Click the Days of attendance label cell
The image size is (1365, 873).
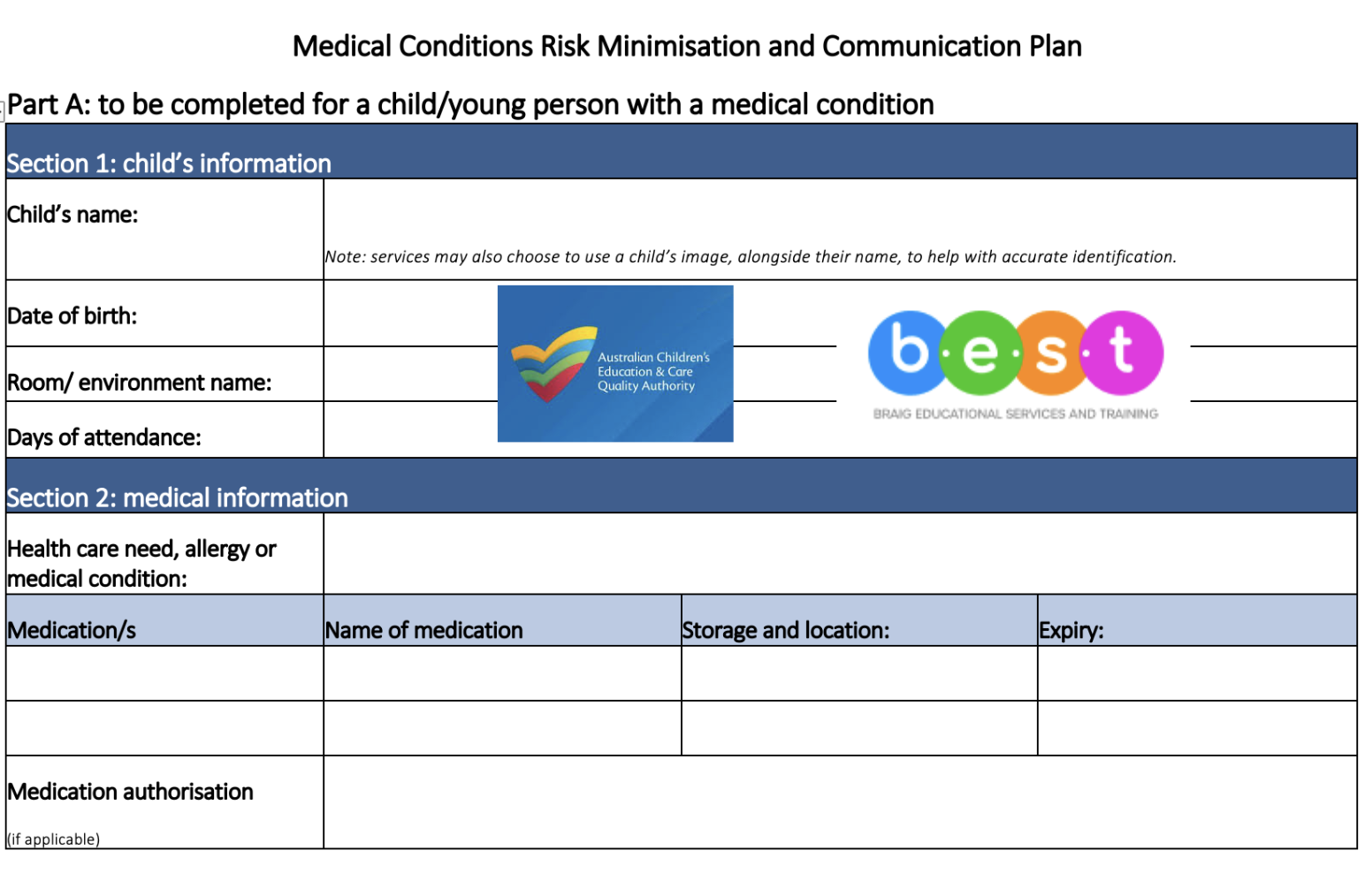coord(164,436)
